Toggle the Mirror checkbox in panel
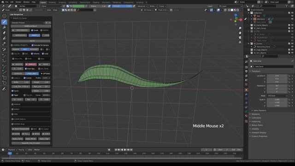295x166 pixels. tap(12, 104)
